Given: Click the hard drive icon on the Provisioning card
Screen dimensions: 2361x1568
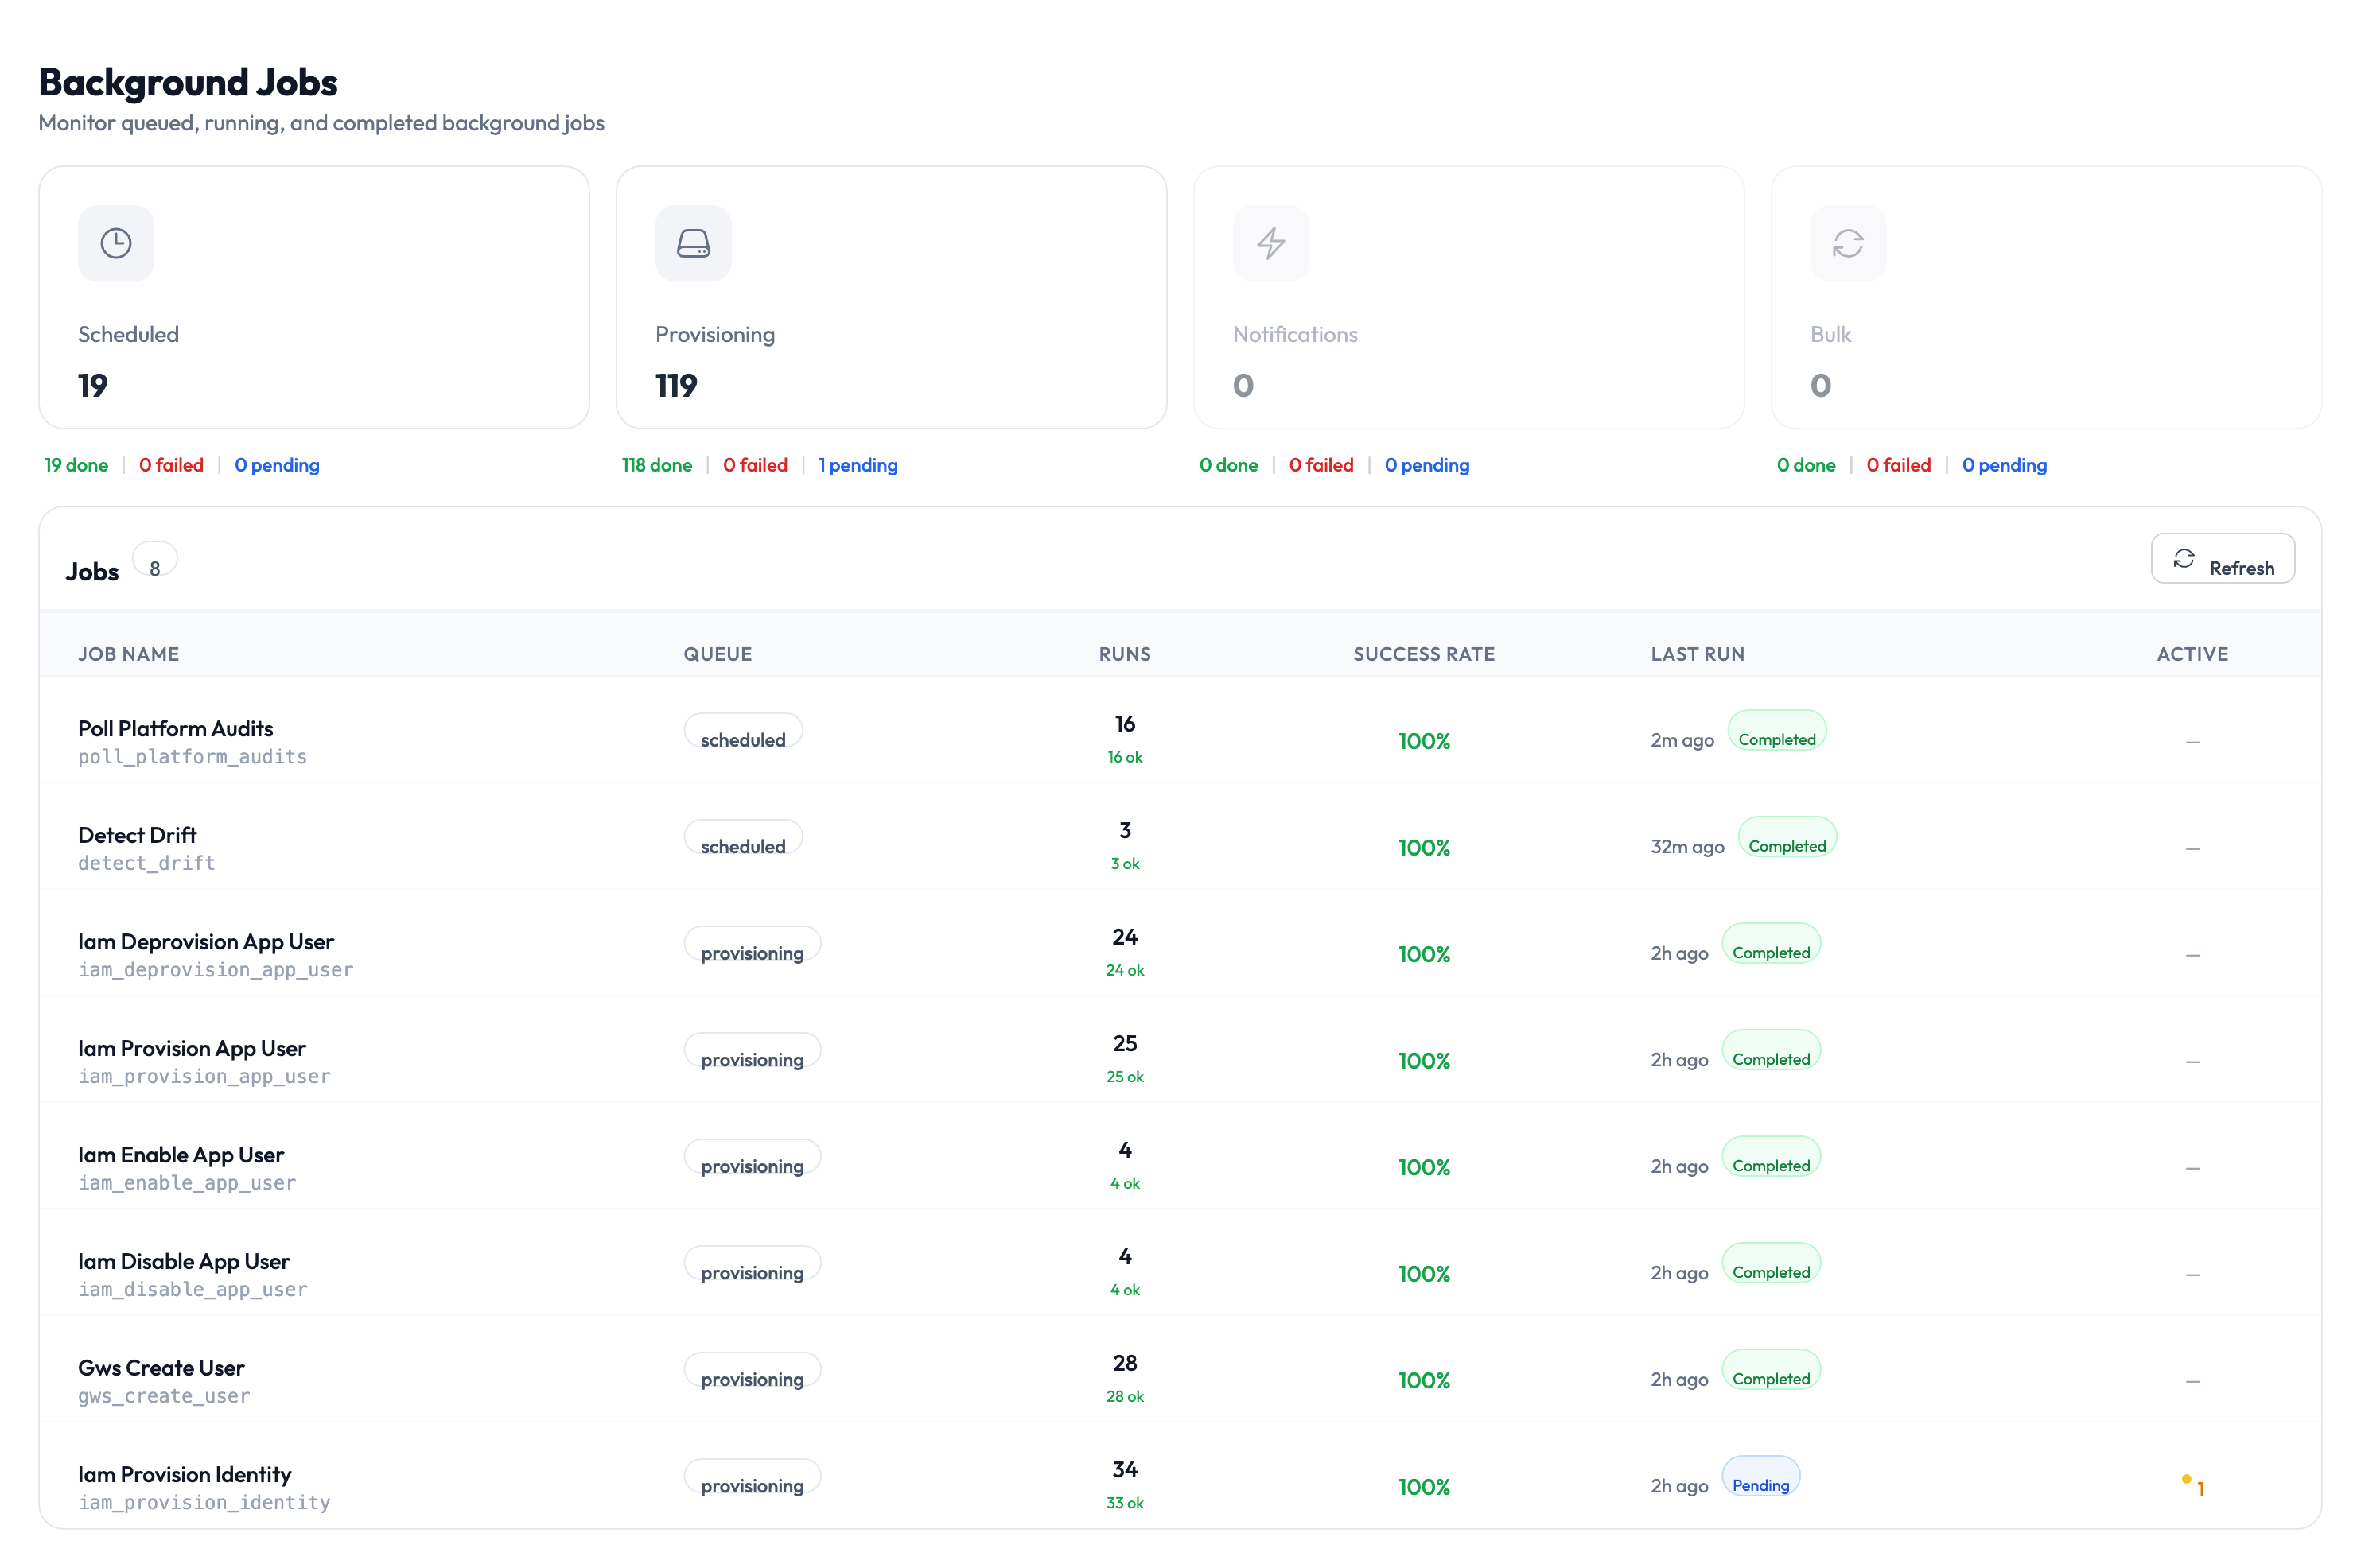Looking at the screenshot, I should [694, 242].
